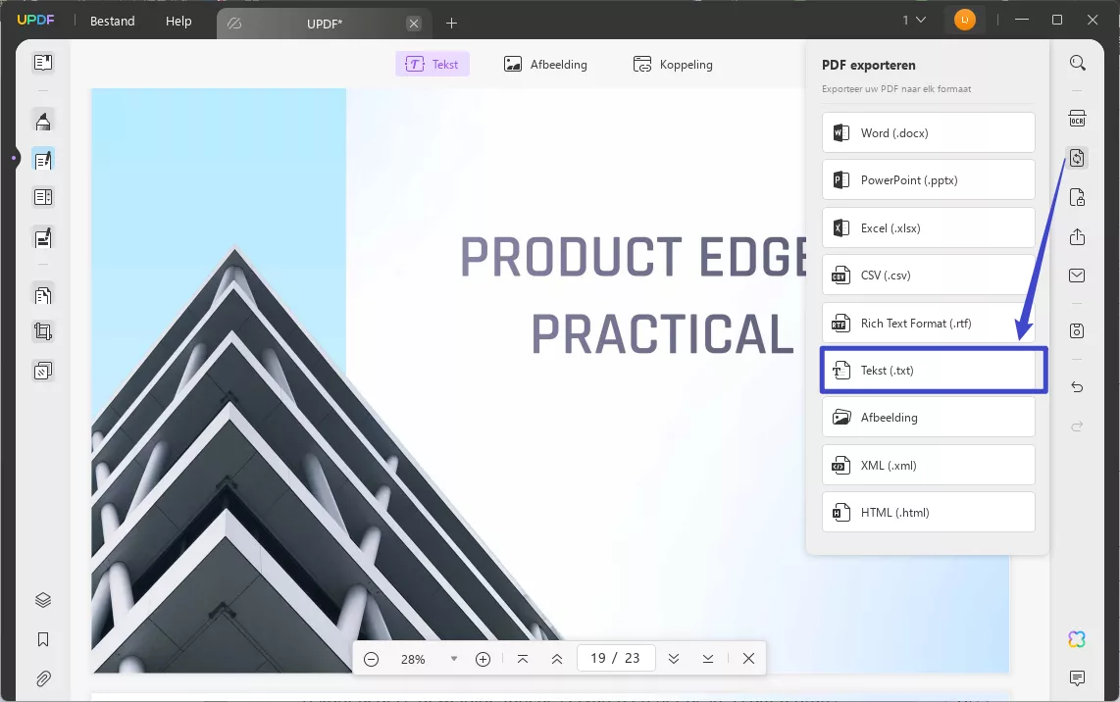Click the orange user account avatar

(965, 20)
